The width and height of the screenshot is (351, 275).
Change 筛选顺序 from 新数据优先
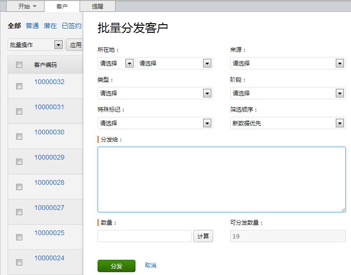tap(288, 123)
